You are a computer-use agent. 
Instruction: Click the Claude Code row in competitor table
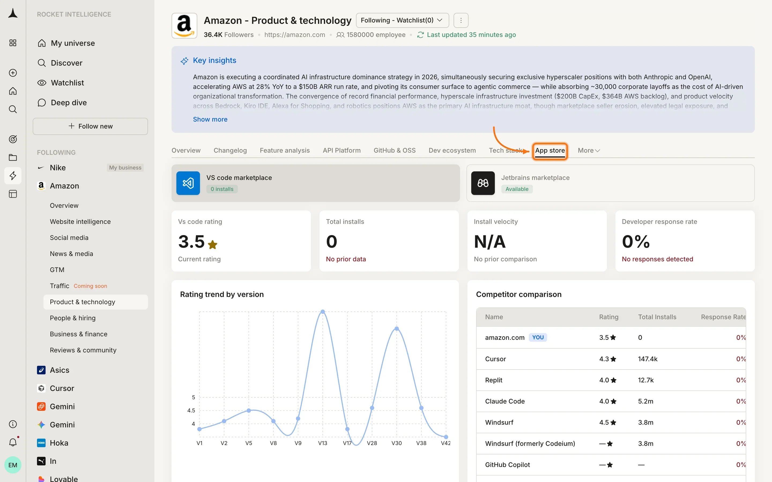[611, 401]
